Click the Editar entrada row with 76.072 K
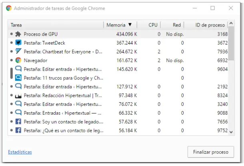The width and height of the screenshot is (244, 166). click(x=118, y=104)
